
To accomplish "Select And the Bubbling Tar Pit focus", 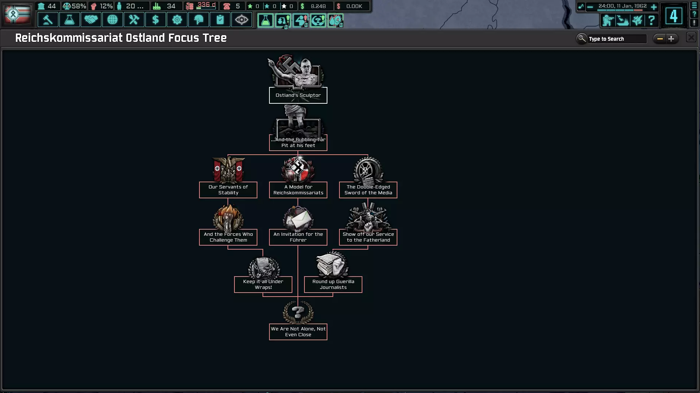I will (x=298, y=143).
